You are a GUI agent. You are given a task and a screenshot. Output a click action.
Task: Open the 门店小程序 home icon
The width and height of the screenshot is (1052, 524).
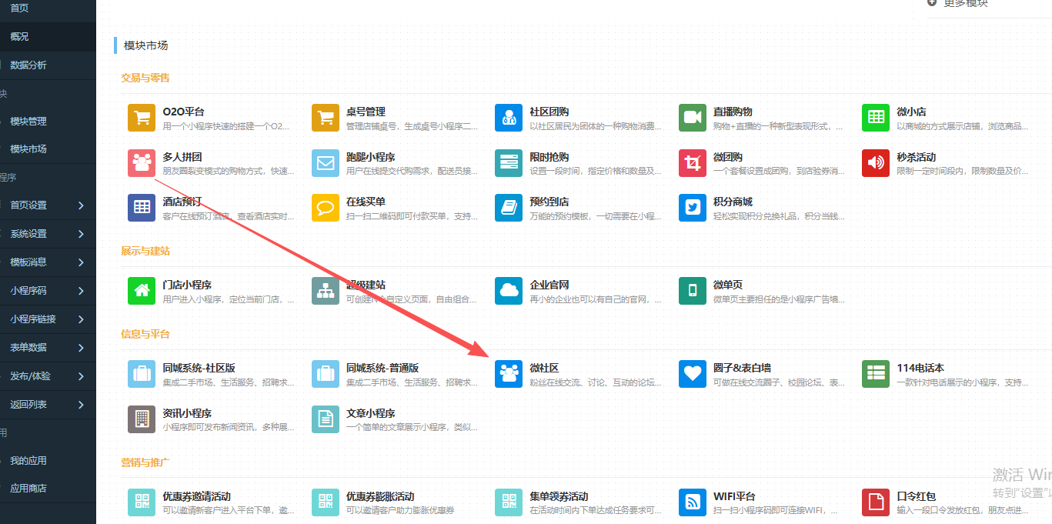click(x=142, y=291)
